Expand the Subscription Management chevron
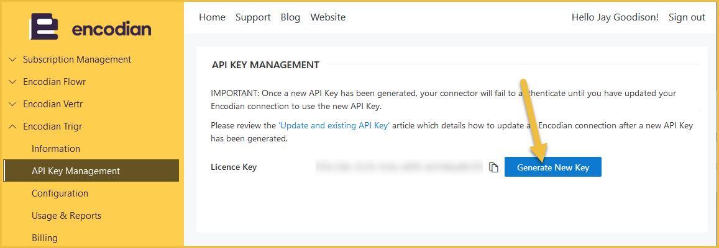 click(13, 60)
